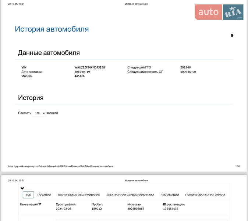Screen dimensions: 248x221
Task: Click the claim ID 172487516
Action: (170, 208)
